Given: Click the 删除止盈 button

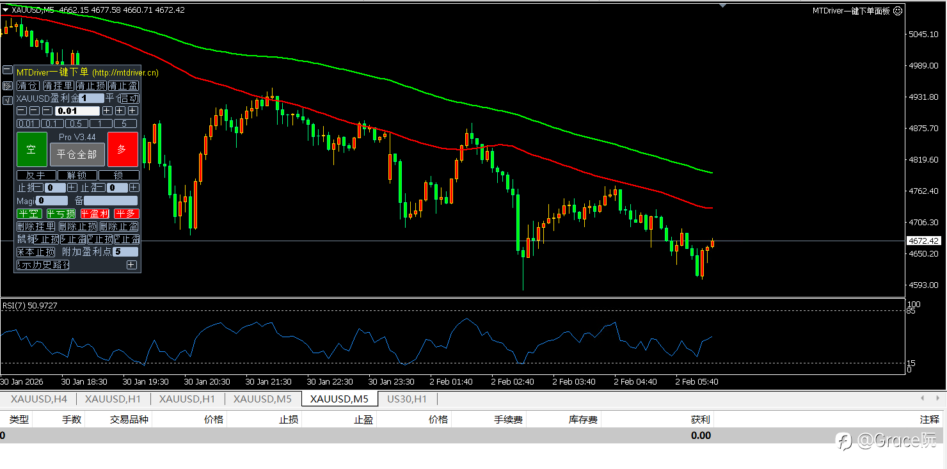Looking at the screenshot, I should coord(119,227).
